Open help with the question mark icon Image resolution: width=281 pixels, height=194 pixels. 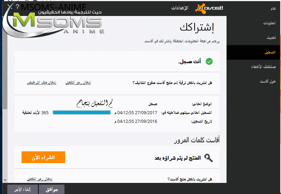17,7
